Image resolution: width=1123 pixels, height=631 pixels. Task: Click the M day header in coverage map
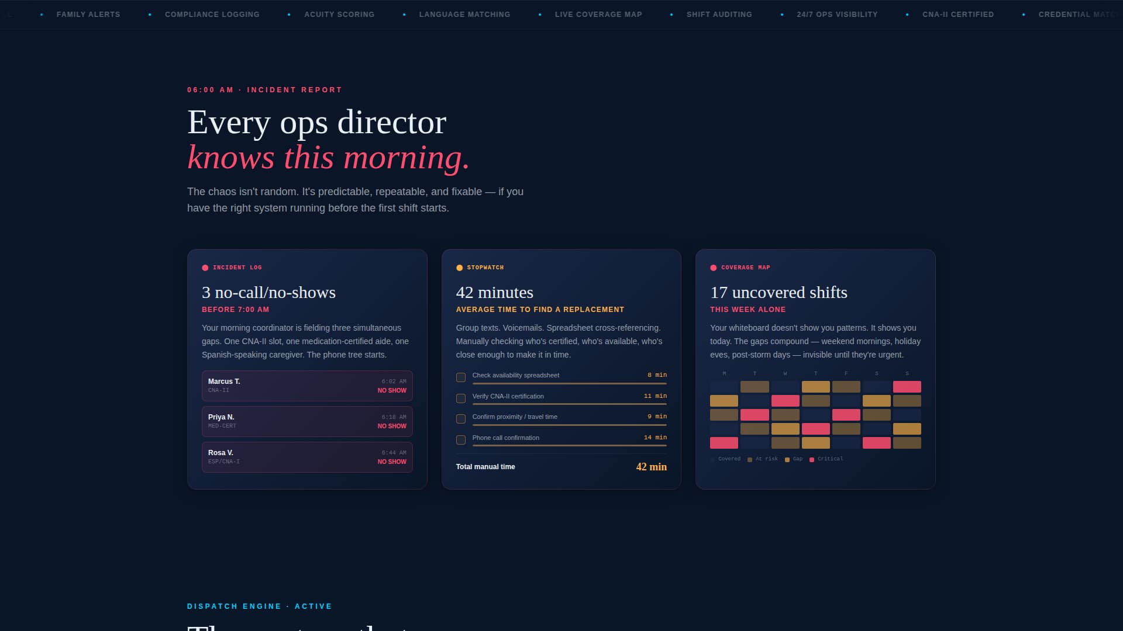pyautogui.click(x=724, y=374)
